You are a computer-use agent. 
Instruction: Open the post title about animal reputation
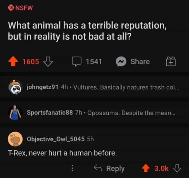coord(85,30)
